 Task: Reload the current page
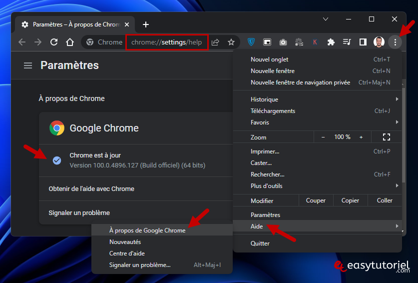point(54,42)
